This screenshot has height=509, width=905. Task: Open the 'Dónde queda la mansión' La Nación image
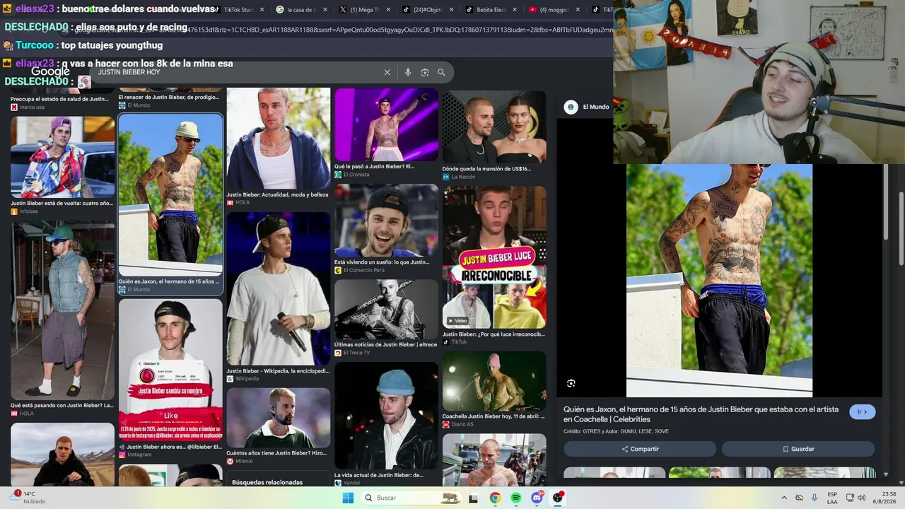tap(494, 127)
